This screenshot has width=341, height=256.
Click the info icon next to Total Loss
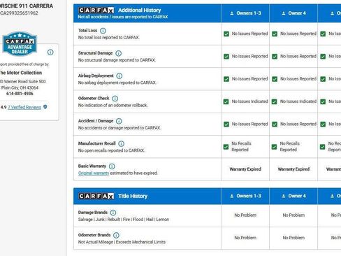coord(103,31)
